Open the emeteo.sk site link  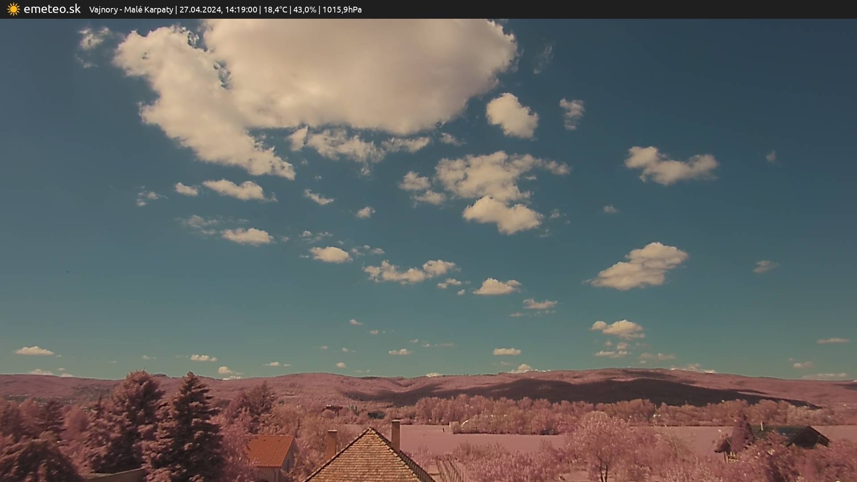point(52,9)
